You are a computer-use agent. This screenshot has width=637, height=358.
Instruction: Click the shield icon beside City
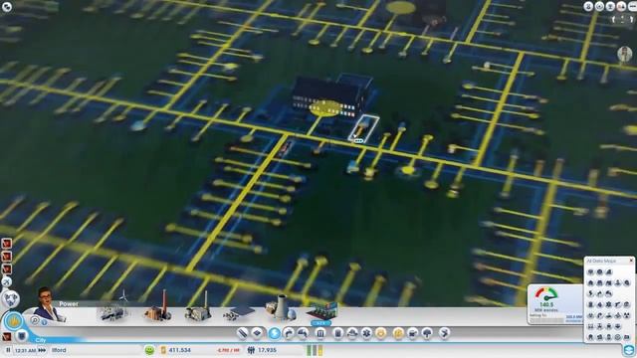coord(22,336)
